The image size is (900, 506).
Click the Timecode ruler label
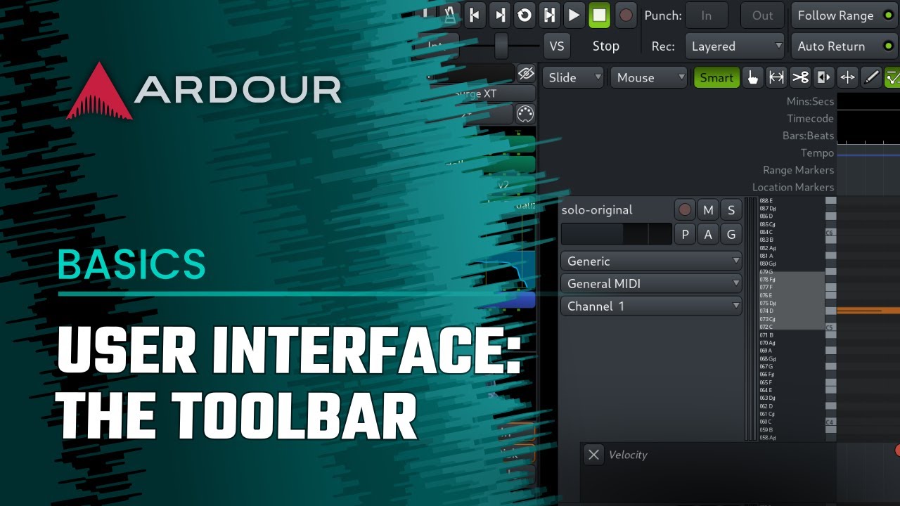tap(810, 119)
